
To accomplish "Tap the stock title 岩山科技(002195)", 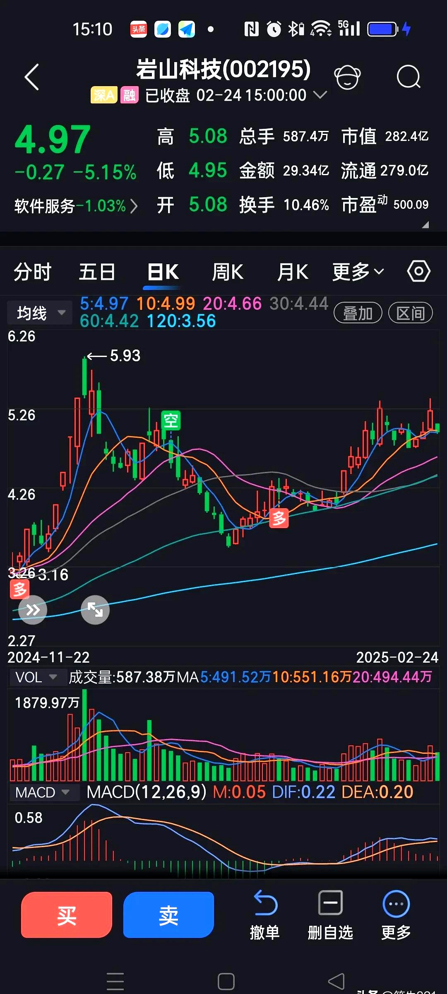I will [x=223, y=69].
